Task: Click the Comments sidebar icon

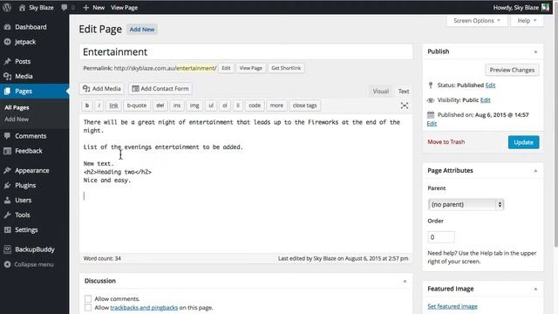Action: (8, 136)
